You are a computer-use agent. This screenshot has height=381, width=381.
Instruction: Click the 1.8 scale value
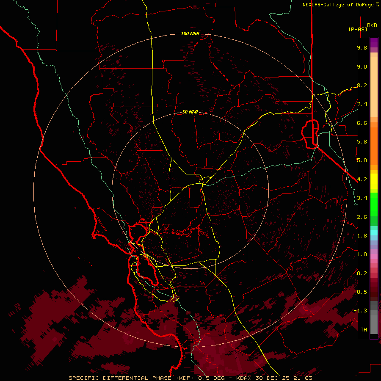pos(362,236)
